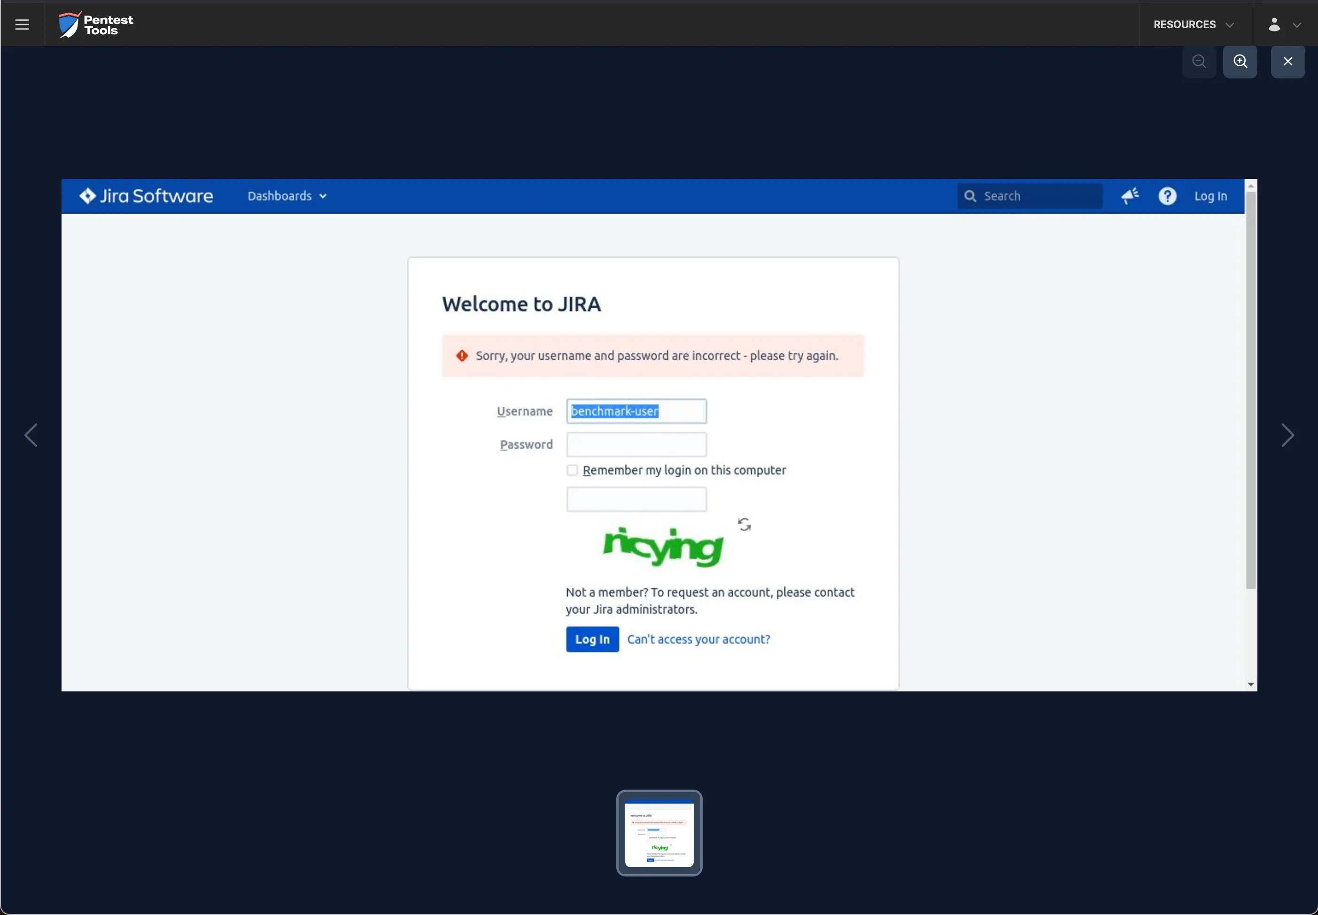
Task: Click the vertical scrollbar thumb
Action: point(1251,390)
